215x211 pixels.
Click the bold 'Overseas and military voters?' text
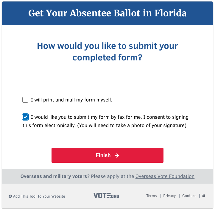point(55,176)
